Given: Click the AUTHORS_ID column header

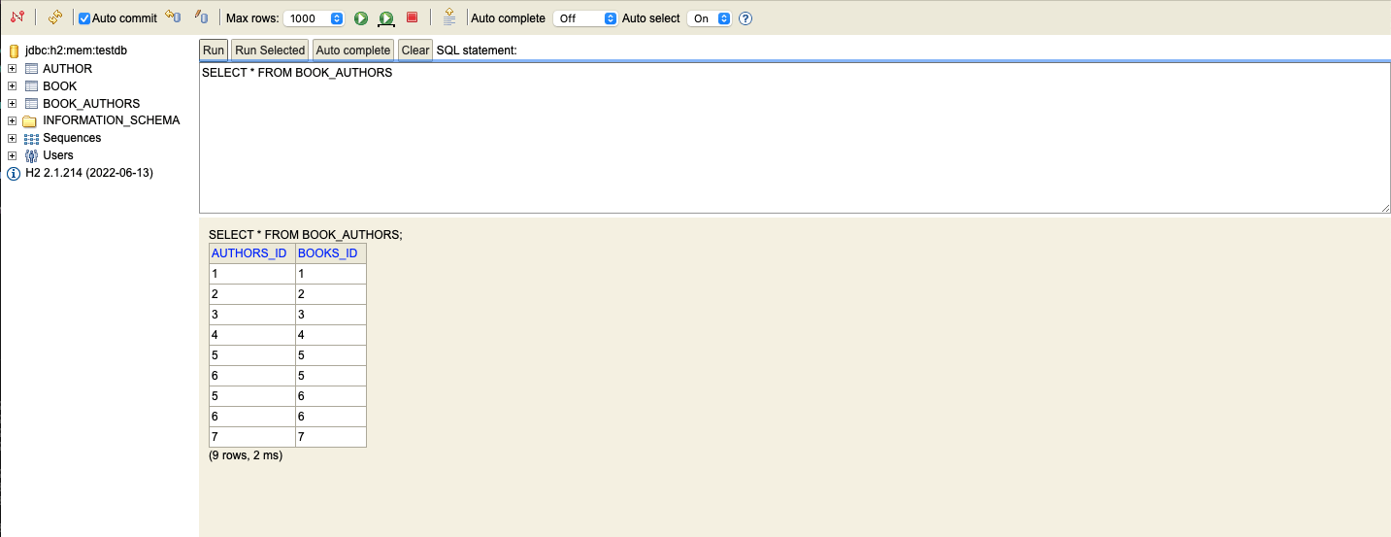Looking at the screenshot, I should pos(252,253).
